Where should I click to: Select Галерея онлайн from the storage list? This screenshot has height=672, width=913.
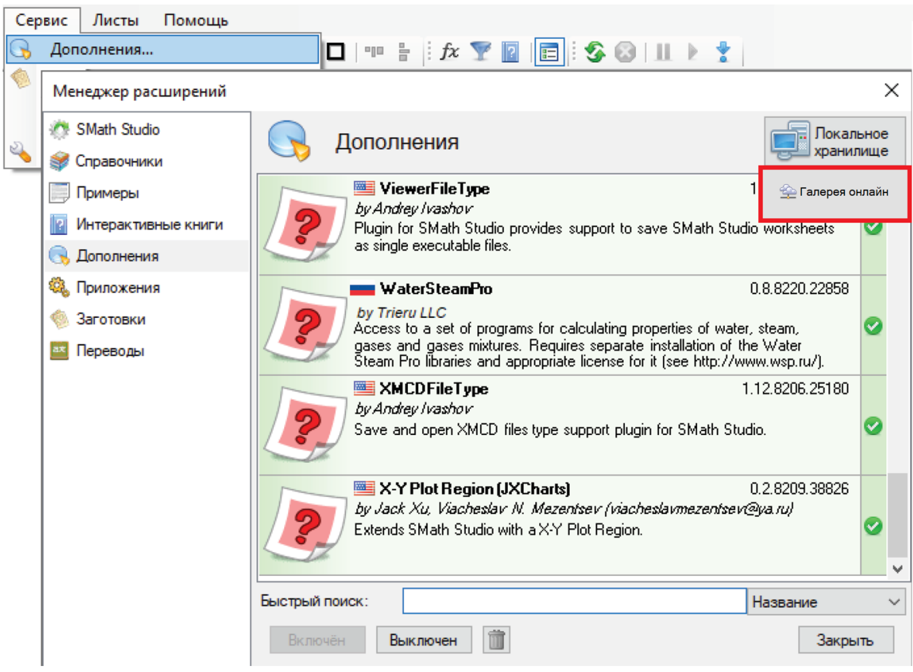835,192
